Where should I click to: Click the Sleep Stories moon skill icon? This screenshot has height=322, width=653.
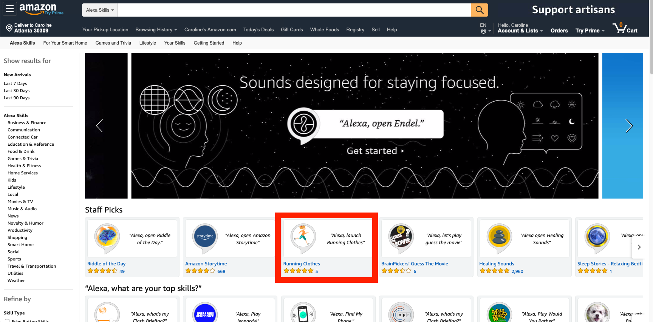[597, 238]
